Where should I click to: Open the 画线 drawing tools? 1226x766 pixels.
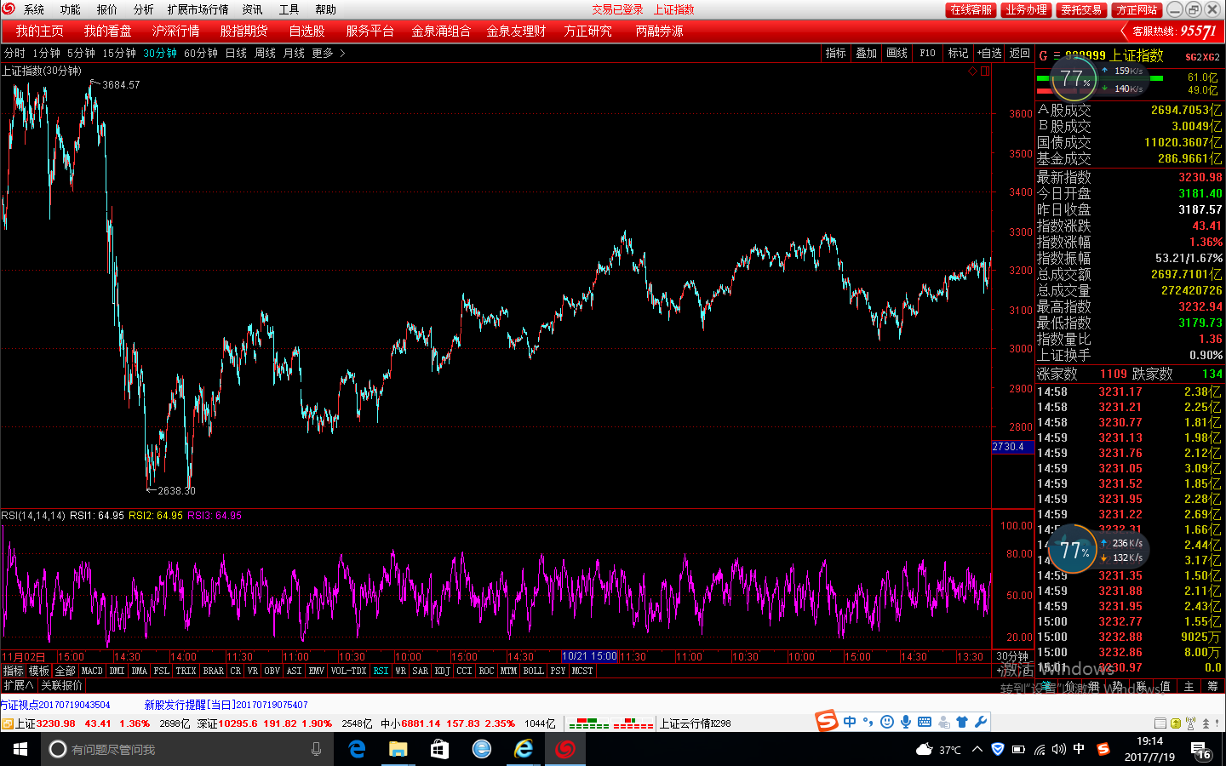click(x=897, y=53)
